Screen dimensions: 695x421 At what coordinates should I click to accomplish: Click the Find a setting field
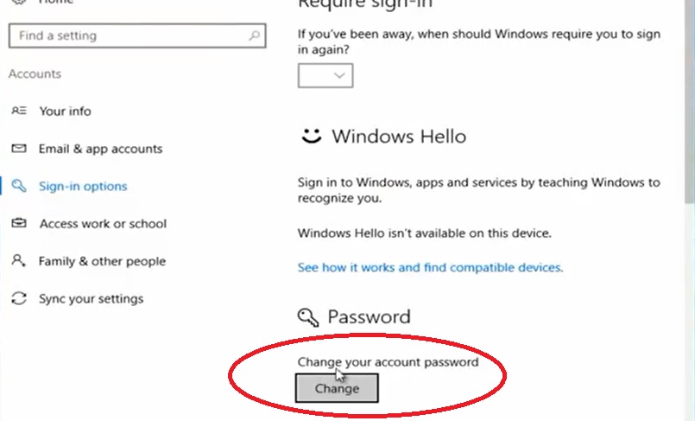tap(137, 35)
